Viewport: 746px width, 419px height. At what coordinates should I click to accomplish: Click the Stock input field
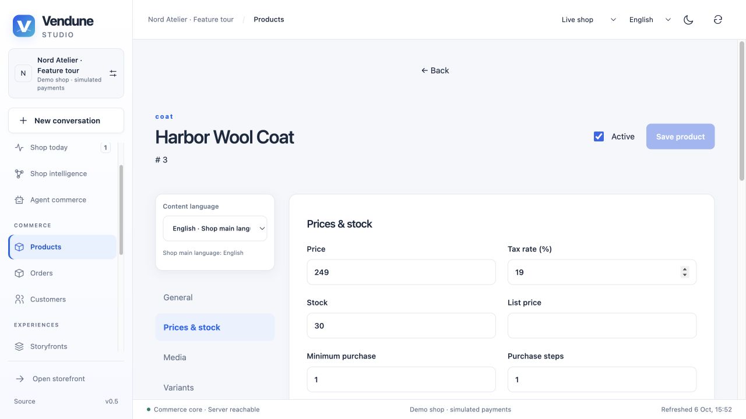[x=401, y=326]
